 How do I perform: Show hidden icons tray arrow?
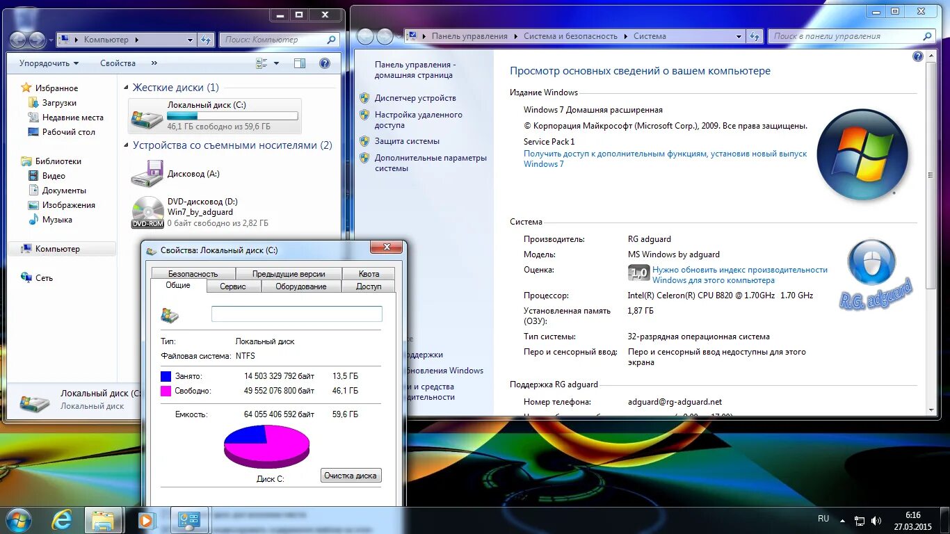click(x=843, y=521)
